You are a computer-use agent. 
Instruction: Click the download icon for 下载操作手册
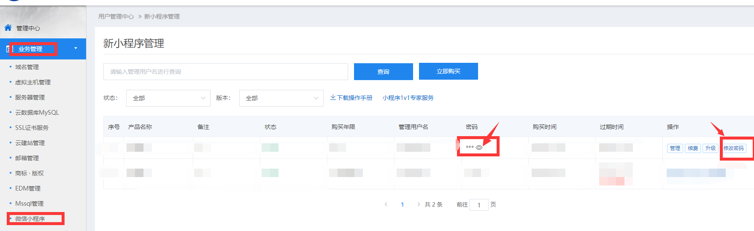333,97
